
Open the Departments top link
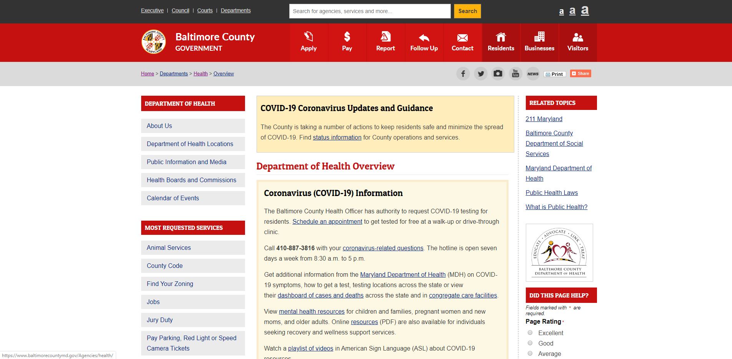click(x=236, y=10)
